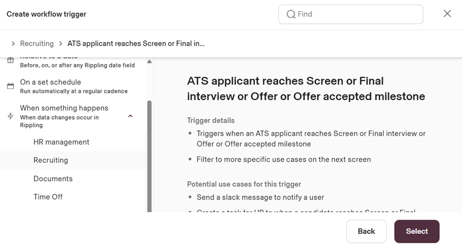Confirm trigger with Select button
This screenshot has width=462, height=250.
tap(416, 232)
